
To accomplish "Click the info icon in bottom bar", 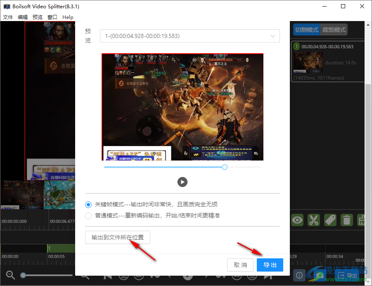I will [x=299, y=275].
